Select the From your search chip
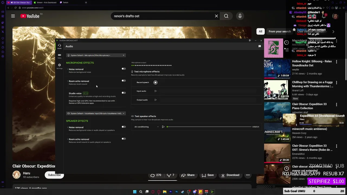347x195 pixels. coord(280,31)
